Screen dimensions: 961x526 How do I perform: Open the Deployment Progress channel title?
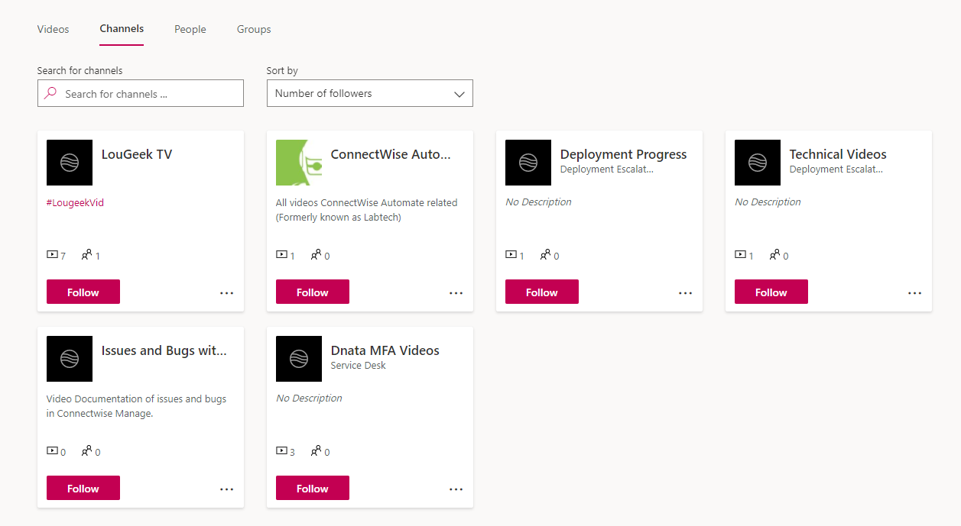tap(623, 154)
